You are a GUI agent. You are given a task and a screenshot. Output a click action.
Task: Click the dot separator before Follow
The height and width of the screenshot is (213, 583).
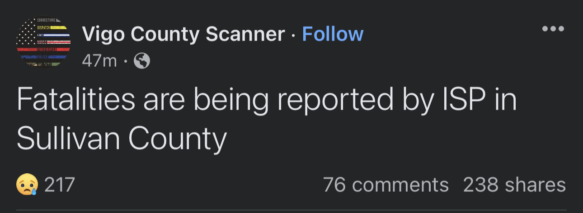[293, 35]
